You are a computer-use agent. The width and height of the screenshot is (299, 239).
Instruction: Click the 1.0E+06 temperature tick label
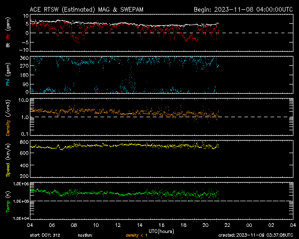pos(21,184)
